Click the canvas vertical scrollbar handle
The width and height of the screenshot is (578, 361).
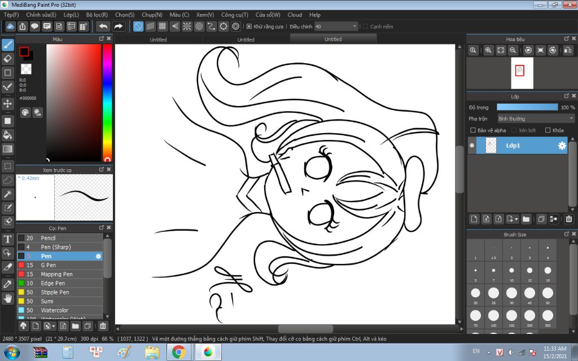tap(459, 169)
